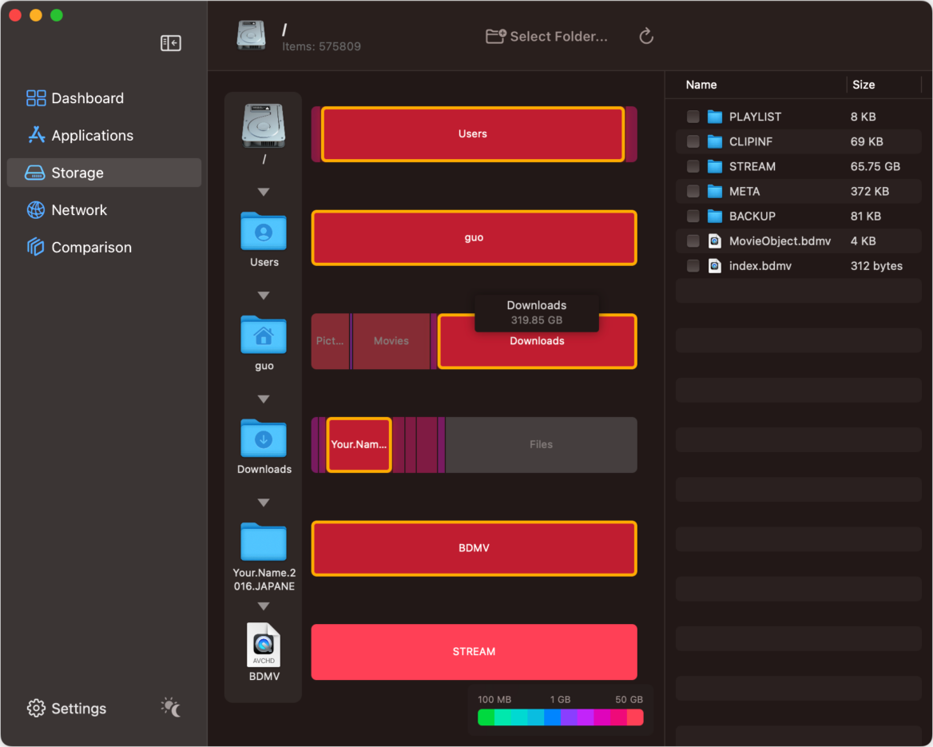Select the guo home folder icon
The height and width of the screenshot is (747, 933).
[264, 335]
